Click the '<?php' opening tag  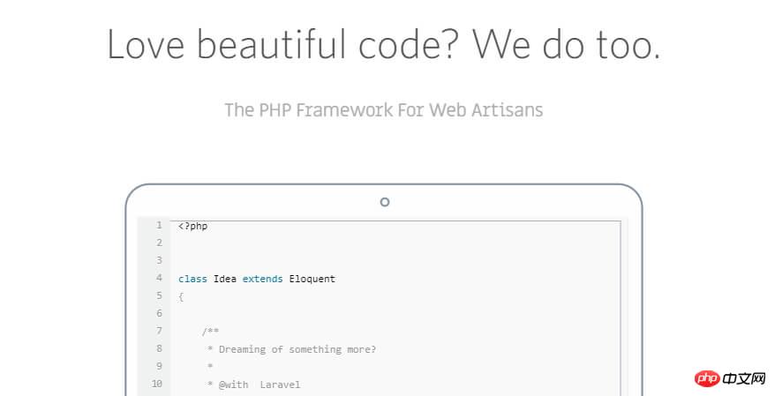[x=192, y=226]
